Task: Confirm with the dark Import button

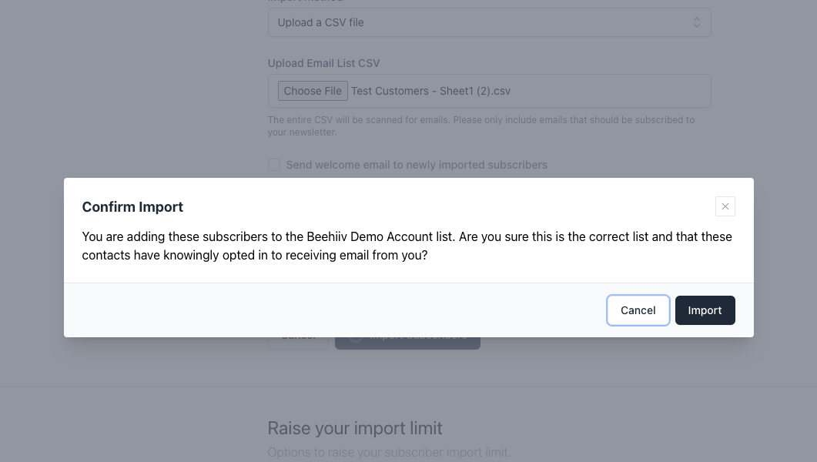Action: coord(705,310)
